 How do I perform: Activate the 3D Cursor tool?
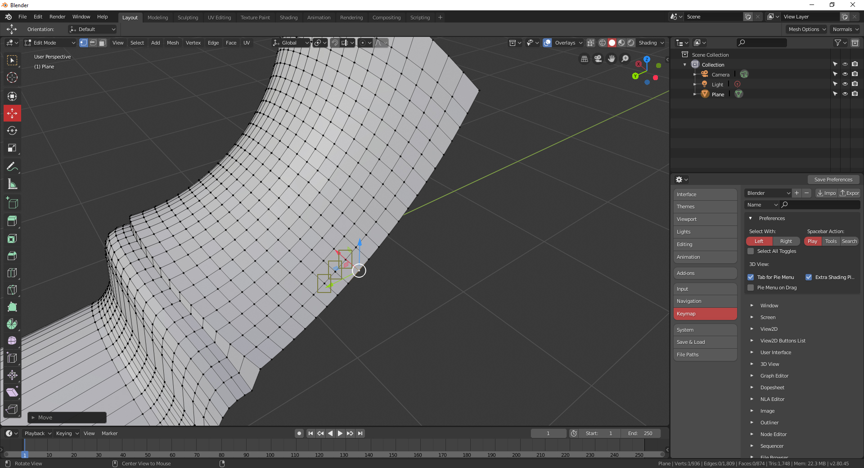[x=12, y=77]
